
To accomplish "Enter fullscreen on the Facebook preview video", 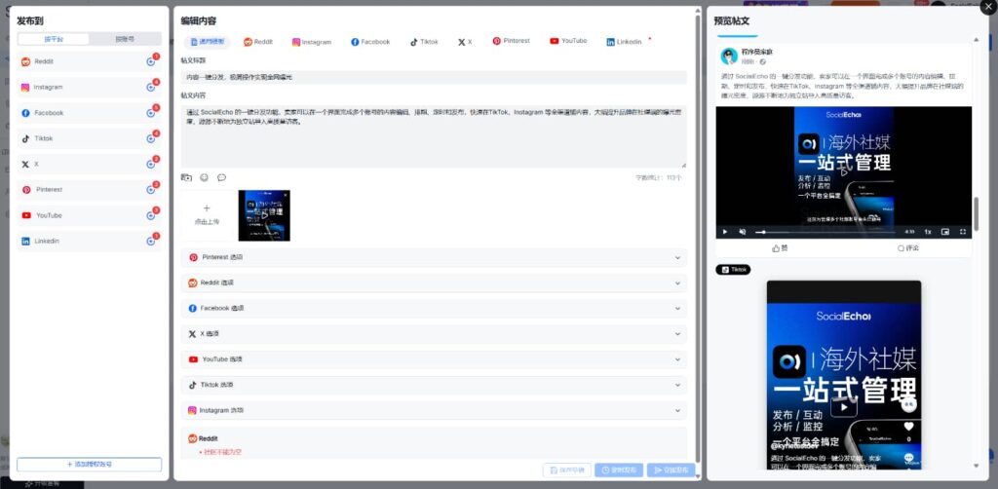I will [963, 232].
